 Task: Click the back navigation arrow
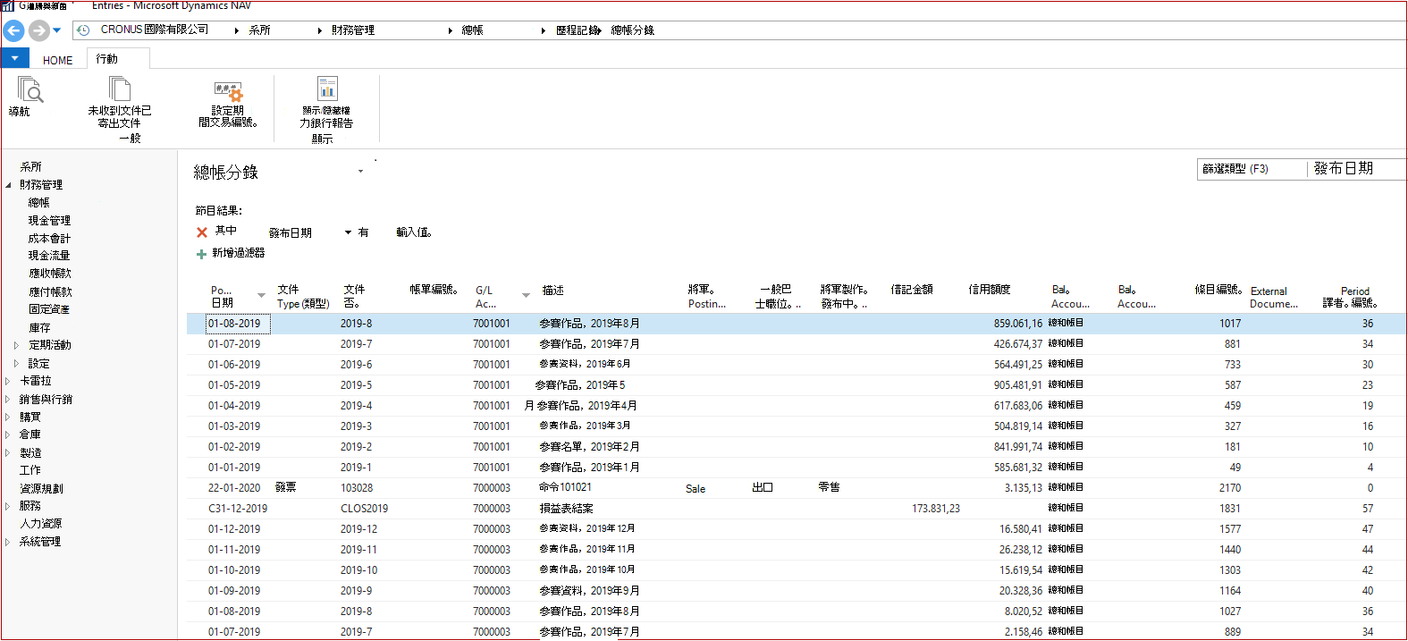tap(13, 30)
